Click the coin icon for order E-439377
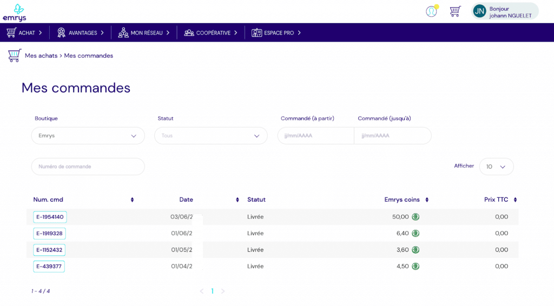Viewport: 554px width, 306px height. (415, 266)
